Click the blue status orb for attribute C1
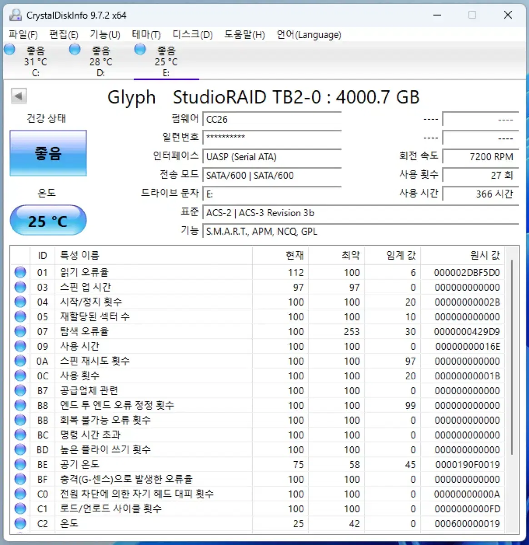This screenshot has width=529, height=545. 20,509
